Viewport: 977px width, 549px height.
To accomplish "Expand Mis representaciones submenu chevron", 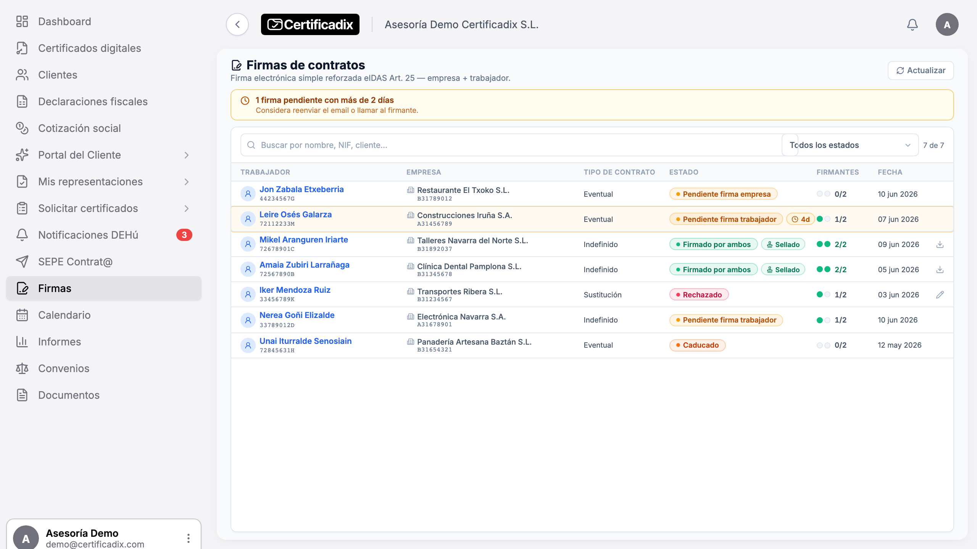I will [x=187, y=182].
